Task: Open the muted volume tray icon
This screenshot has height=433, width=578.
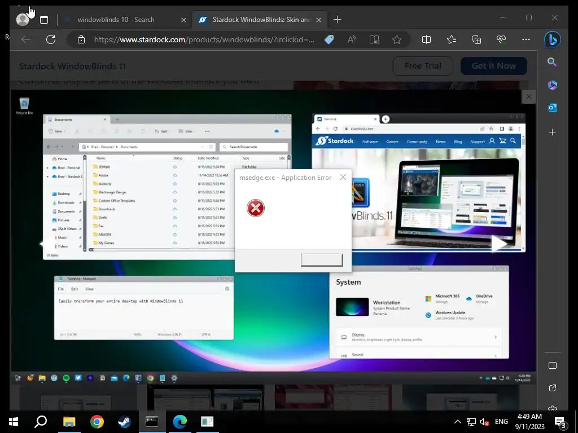Action: click(x=484, y=422)
